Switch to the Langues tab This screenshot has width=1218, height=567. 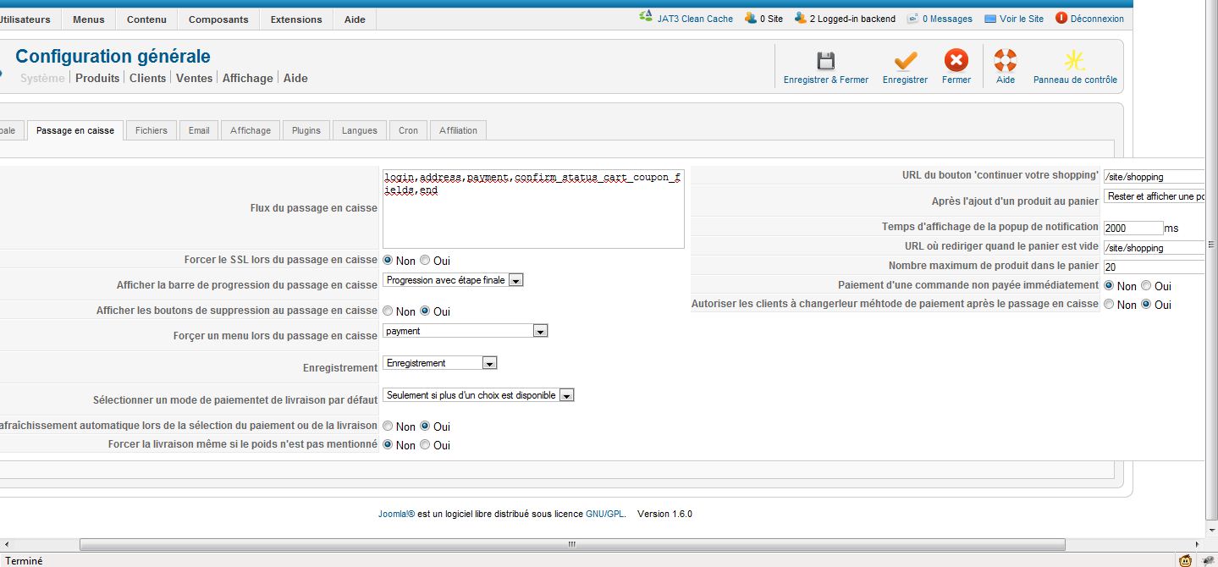360,130
